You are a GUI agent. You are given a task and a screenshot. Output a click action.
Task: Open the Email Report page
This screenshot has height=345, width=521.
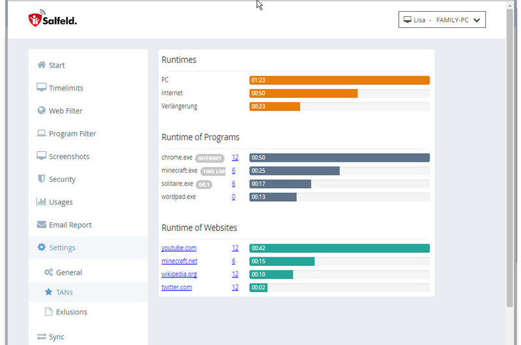[88, 225]
